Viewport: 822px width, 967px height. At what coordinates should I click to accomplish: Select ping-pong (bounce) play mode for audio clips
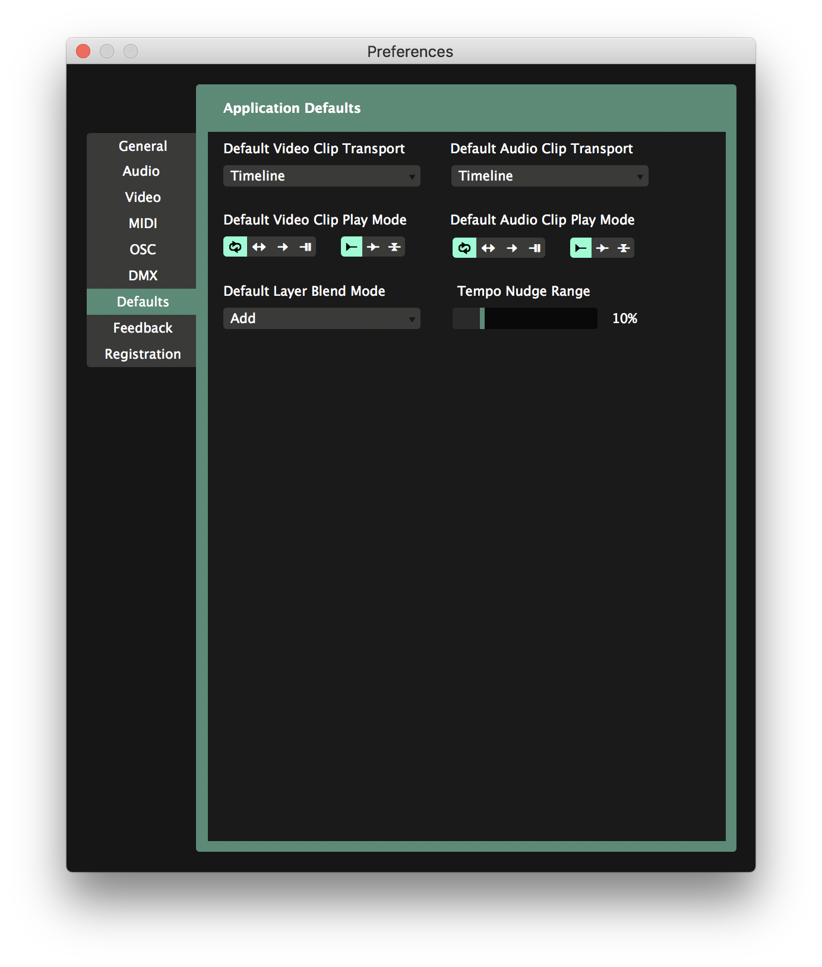(x=488, y=248)
